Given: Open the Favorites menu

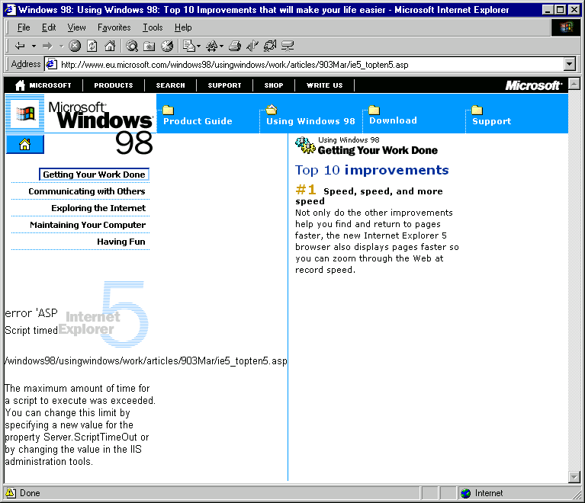Looking at the screenshot, I should point(114,27).
